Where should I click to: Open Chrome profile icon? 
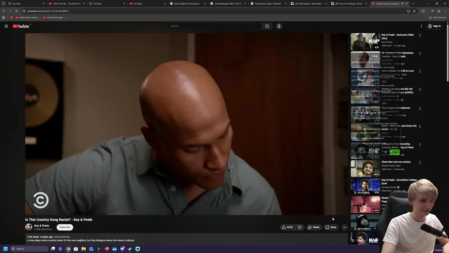click(438, 11)
